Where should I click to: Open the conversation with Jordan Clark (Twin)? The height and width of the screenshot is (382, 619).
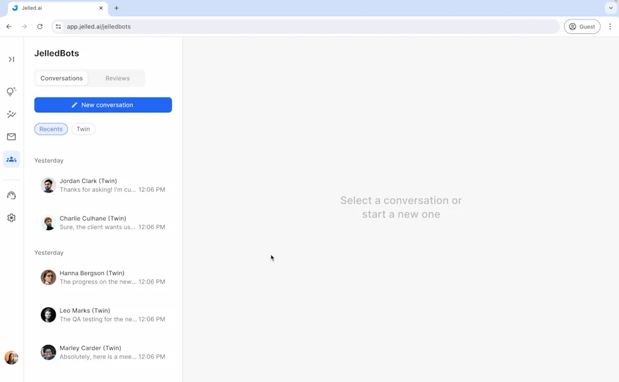tap(103, 184)
